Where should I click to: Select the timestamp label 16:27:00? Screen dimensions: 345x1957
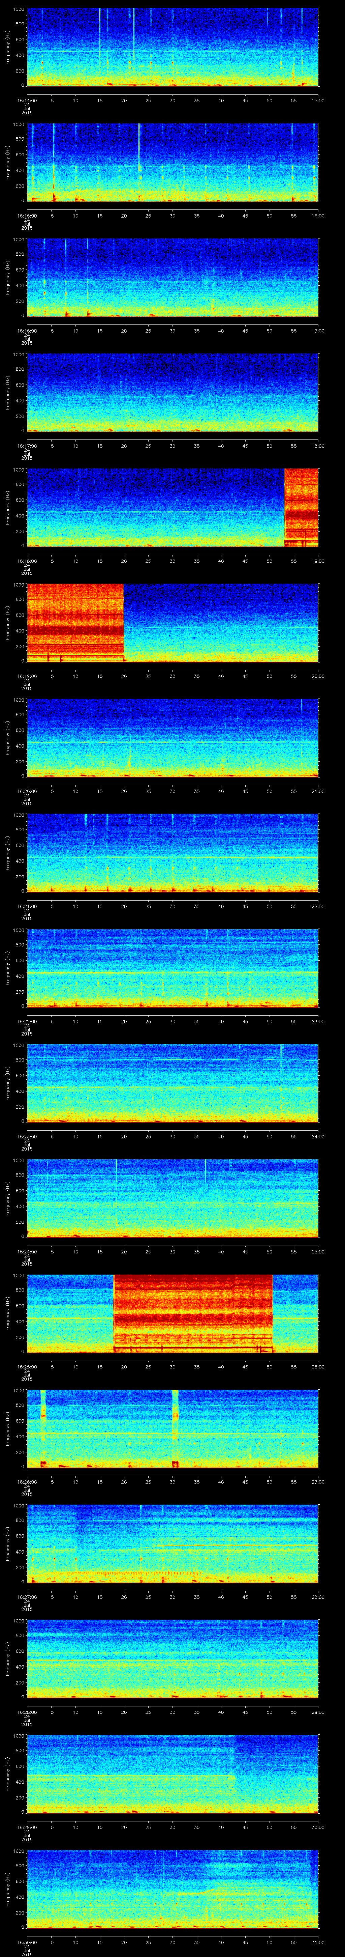(27, 1597)
